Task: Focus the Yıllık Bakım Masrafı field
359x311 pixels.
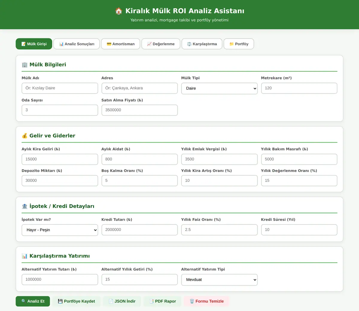Action: coord(299,159)
